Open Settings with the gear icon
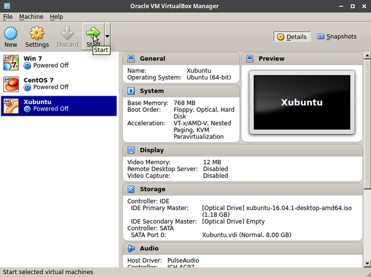 click(37, 33)
